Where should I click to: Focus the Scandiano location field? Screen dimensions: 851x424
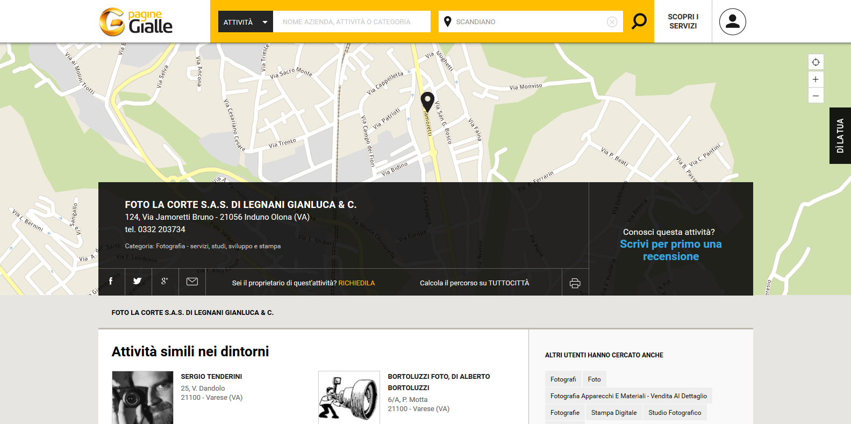pyautogui.click(x=530, y=21)
